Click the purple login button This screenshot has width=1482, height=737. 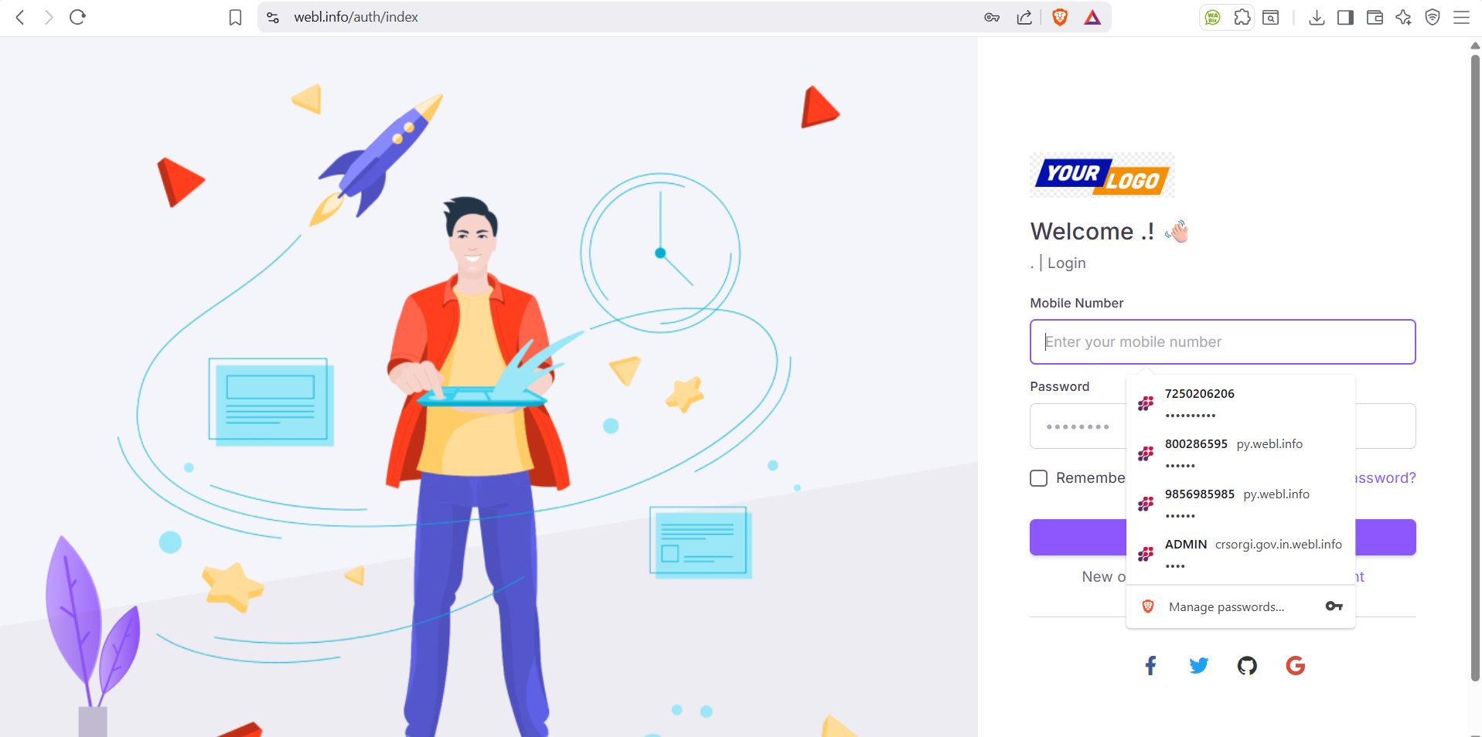tap(1077, 537)
